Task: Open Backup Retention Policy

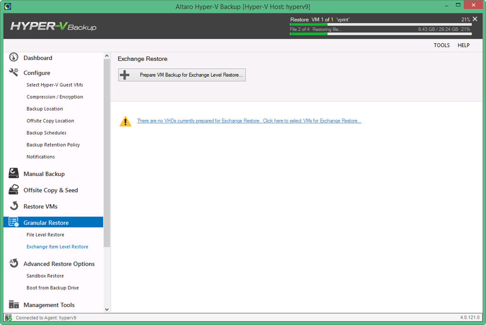Action: tap(53, 145)
